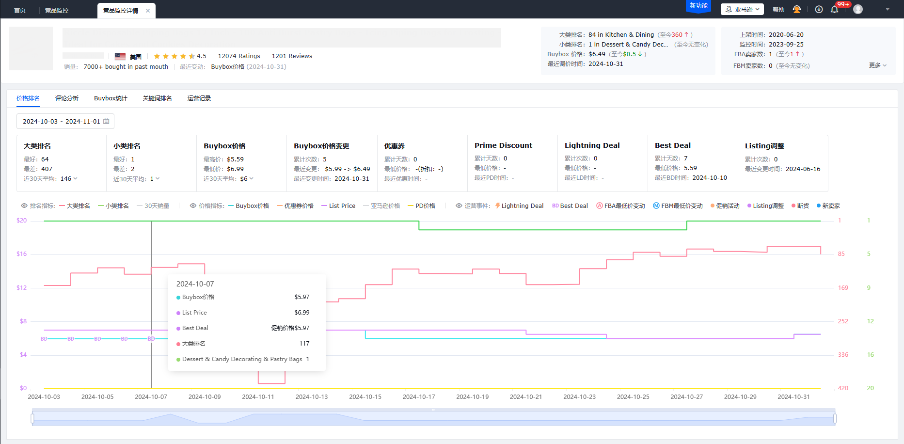Toggle PD价格 series in legend
This screenshot has height=444, width=904.
[422, 206]
